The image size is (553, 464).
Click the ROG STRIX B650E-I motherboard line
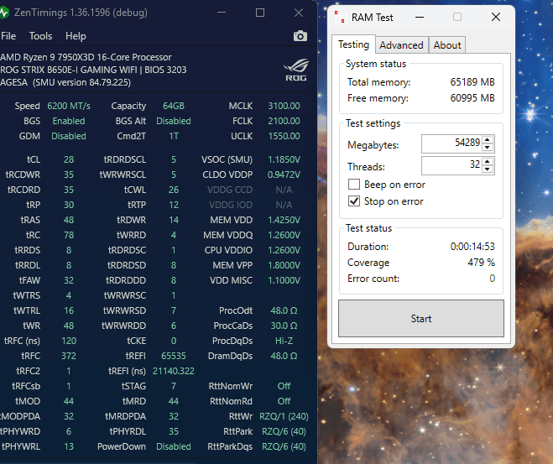point(93,70)
